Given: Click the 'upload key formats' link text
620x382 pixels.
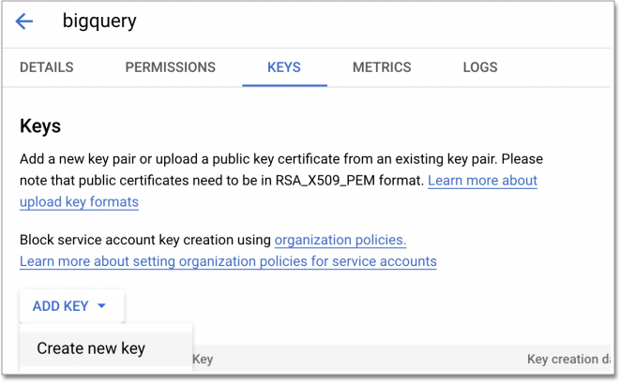Looking at the screenshot, I should (79, 200).
